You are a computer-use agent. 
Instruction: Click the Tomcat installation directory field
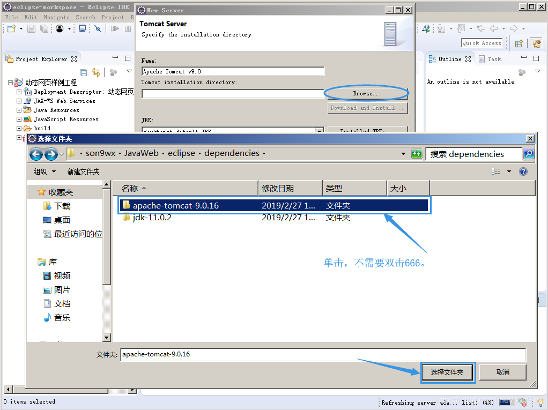coord(233,94)
